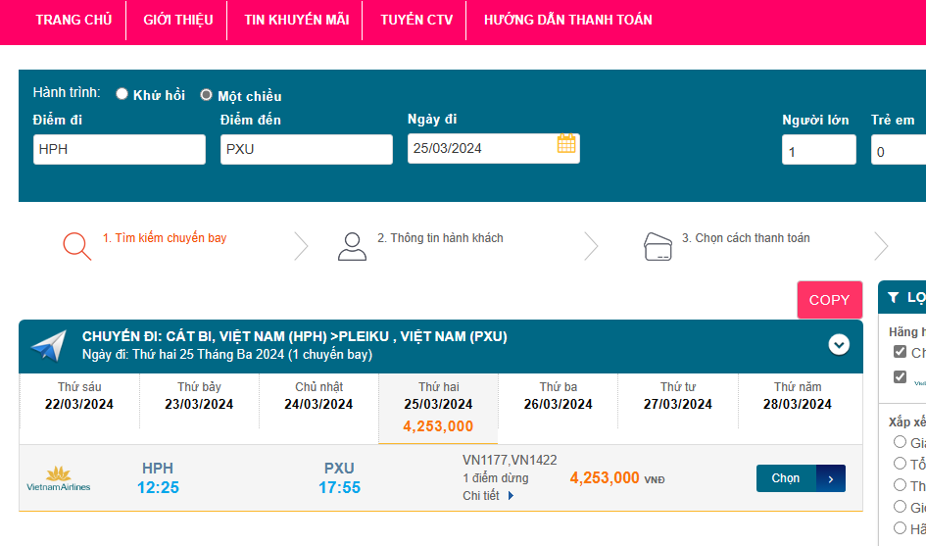Screen dimensions: 926x546
Task: Click the Điểm đến PXU input field
Action: click(306, 149)
